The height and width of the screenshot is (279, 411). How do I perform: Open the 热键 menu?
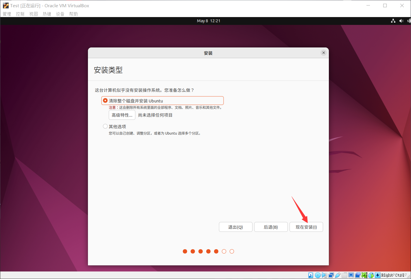coord(47,14)
